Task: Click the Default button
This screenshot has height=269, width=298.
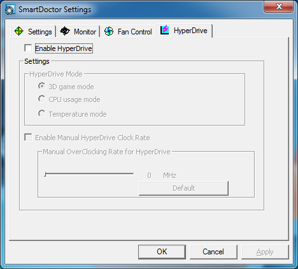Action: [183, 188]
